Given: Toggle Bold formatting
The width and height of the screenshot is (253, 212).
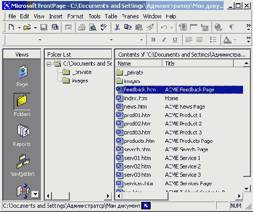Looking at the screenshot, I should pyautogui.click(x=153, y=40).
